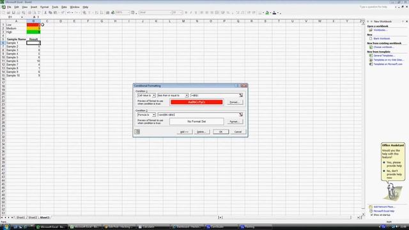This screenshot has height=230, width=409.
Task: Expand the Font Color dropdown arrow
Action: (x=278, y=13)
